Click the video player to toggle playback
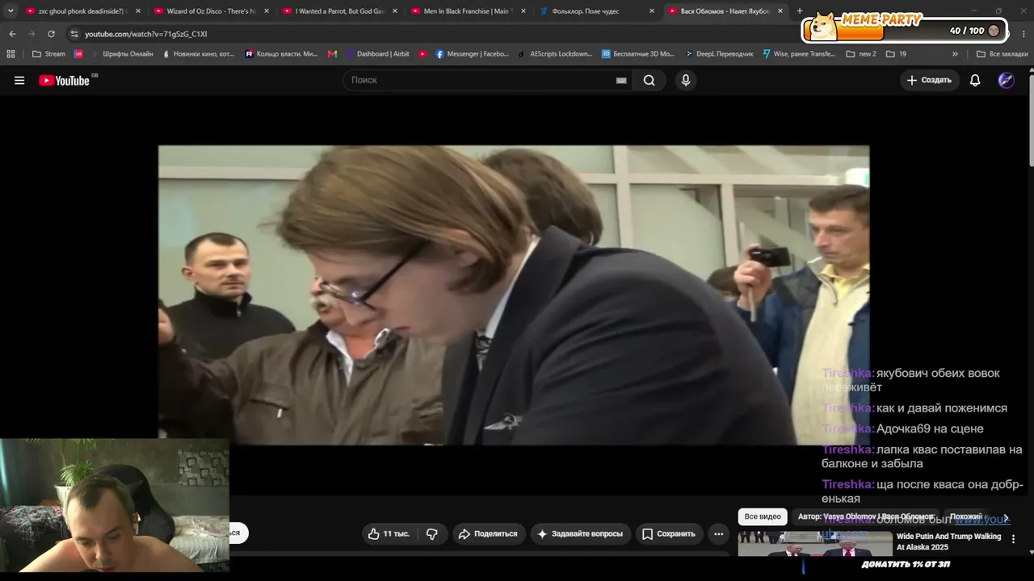Image resolution: width=1034 pixels, height=581 pixels. tap(514, 295)
